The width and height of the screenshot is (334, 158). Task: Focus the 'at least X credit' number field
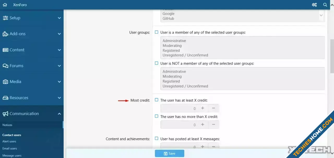pos(179,108)
